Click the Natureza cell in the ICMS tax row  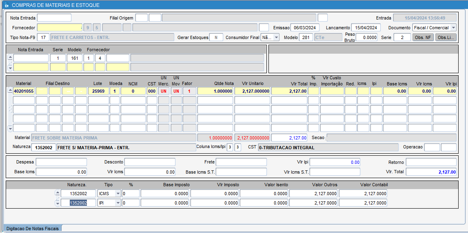coord(78,194)
